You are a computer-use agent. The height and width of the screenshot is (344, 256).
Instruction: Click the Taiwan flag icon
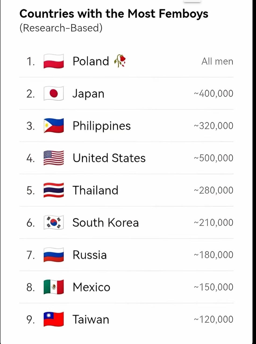pyautogui.click(x=54, y=319)
